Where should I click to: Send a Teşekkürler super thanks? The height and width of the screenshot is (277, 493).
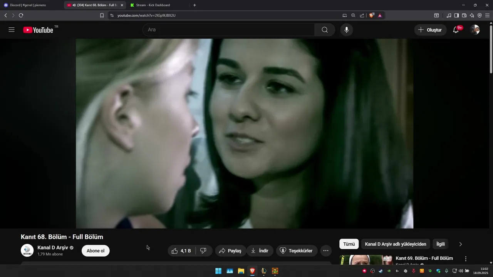(297, 251)
